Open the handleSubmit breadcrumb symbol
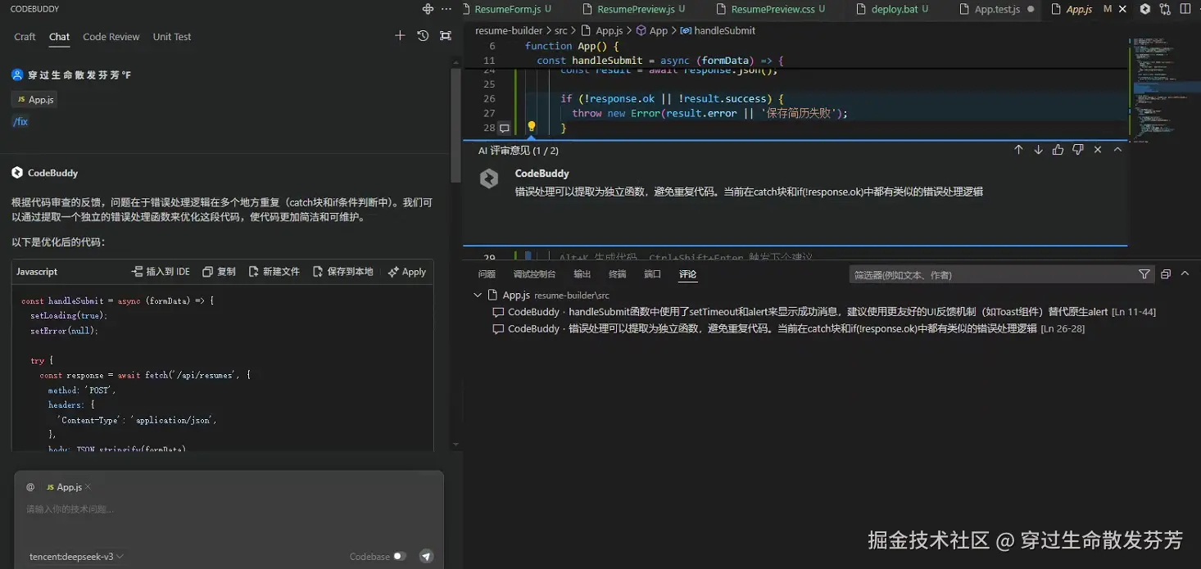This screenshot has width=1201, height=569. point(718,30)
